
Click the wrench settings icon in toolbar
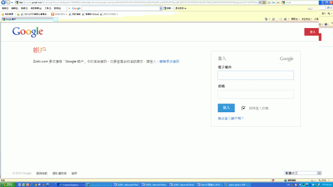point(329,14)
